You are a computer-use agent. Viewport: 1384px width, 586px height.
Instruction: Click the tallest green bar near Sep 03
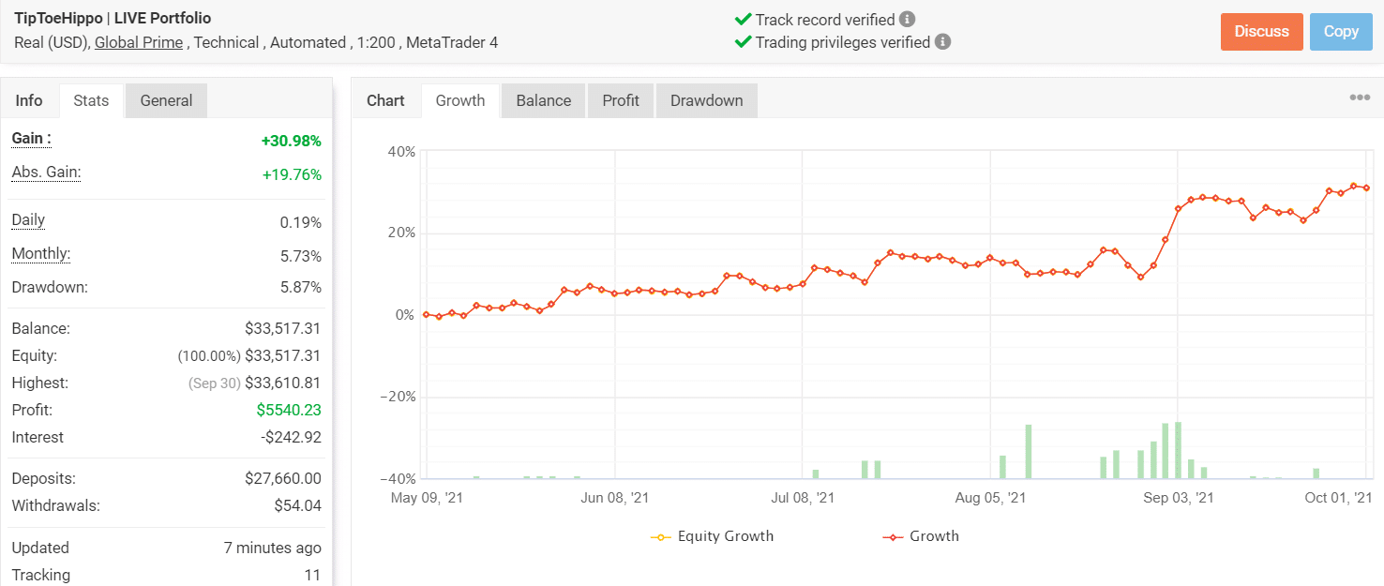coord(1178,450)
